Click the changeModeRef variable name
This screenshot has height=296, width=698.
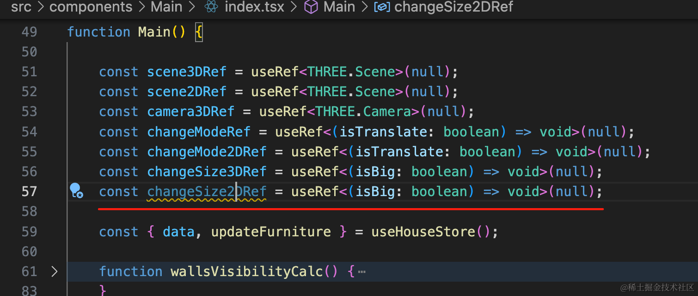point(199,132)
